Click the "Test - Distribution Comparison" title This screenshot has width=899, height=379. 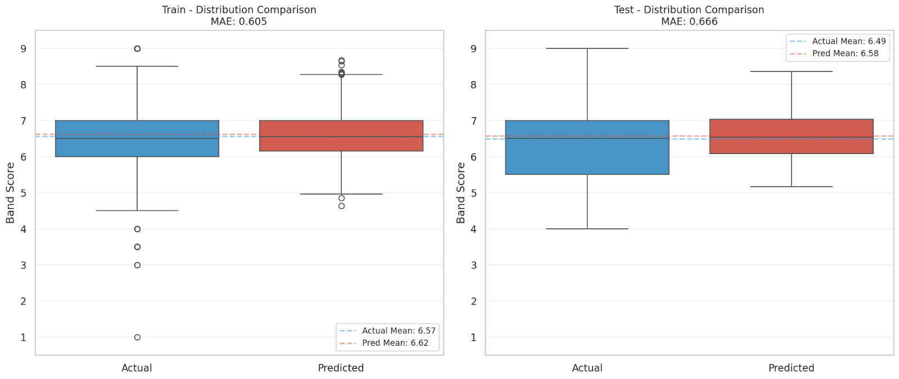pos(689,10)
